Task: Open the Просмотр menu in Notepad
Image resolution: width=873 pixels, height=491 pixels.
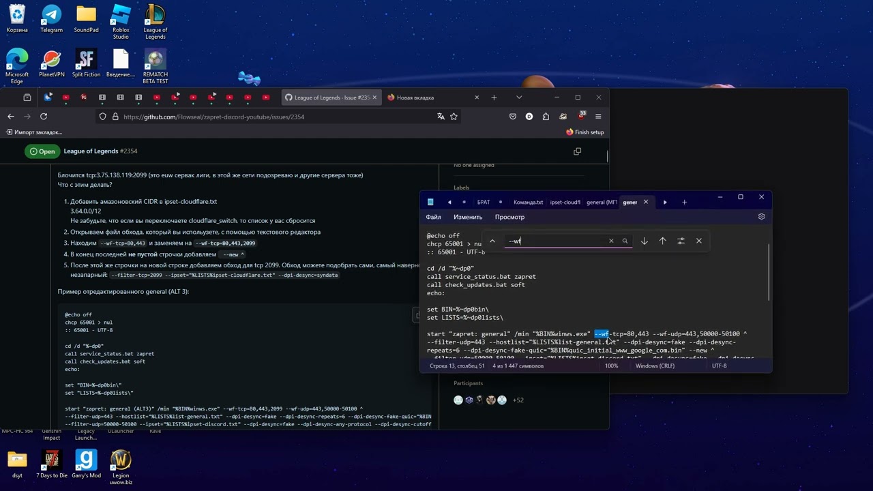Action: 509,217
